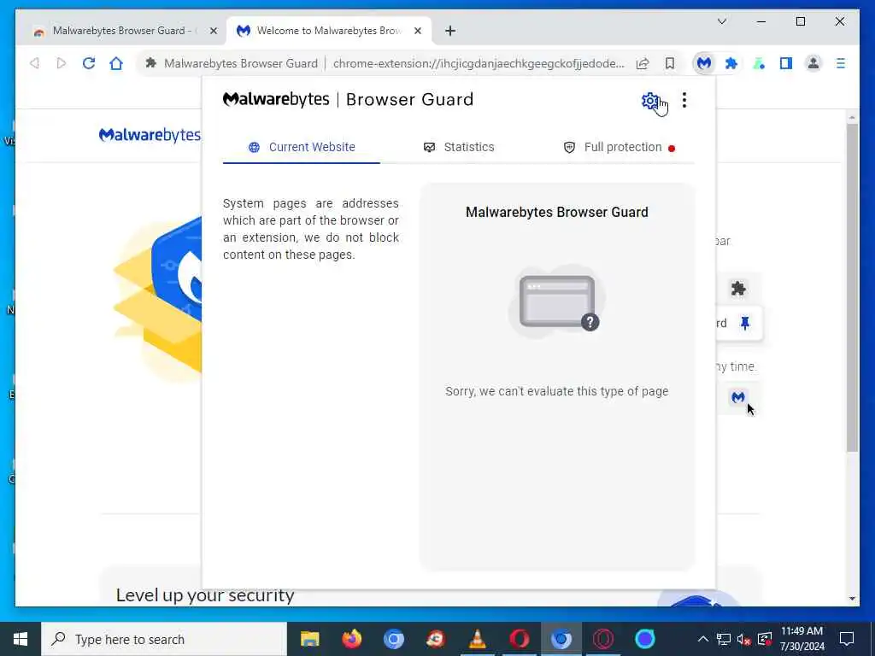The image size is (875, 656).
Task: Go forward to next page
Action: tap(62, 63)
